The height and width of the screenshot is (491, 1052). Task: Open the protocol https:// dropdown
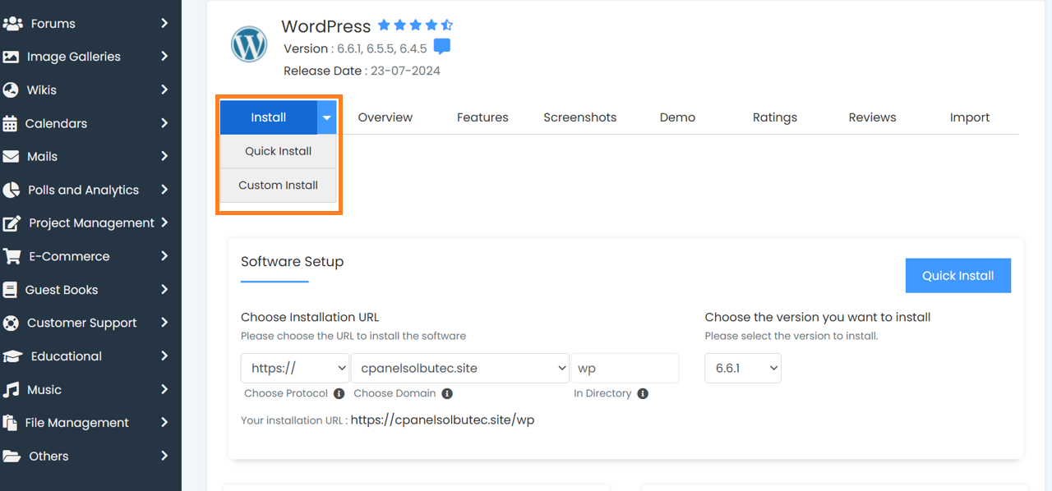coord(295,368)
